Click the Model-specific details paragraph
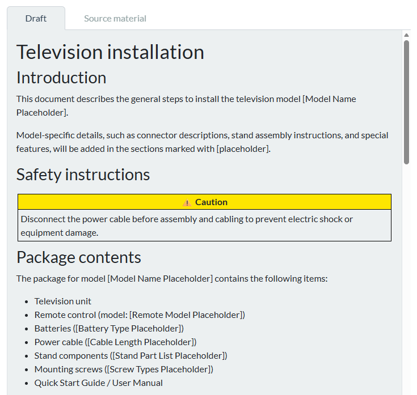417x395 pixels. point(202,142)
